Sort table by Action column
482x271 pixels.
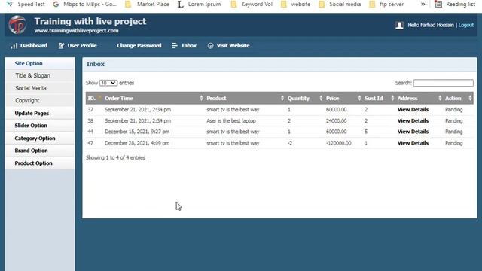click(x=458, y=99)
